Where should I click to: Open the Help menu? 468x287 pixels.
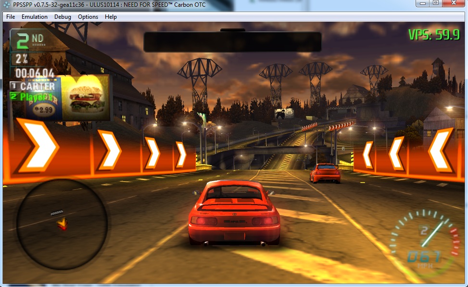click(x=111, y=17)
